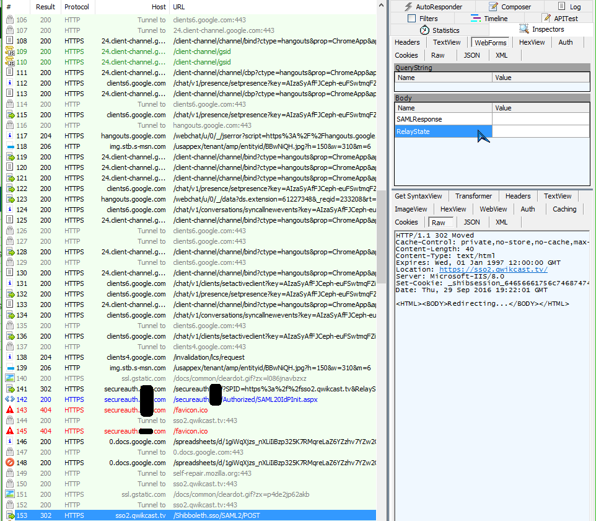Click the green arrow post icon on session 115
Viewport: 596px width, 521px height.
tap(11, 115)
